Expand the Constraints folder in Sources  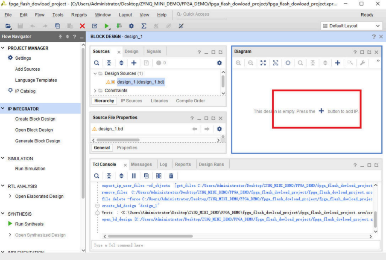click(x=95, y=90)
